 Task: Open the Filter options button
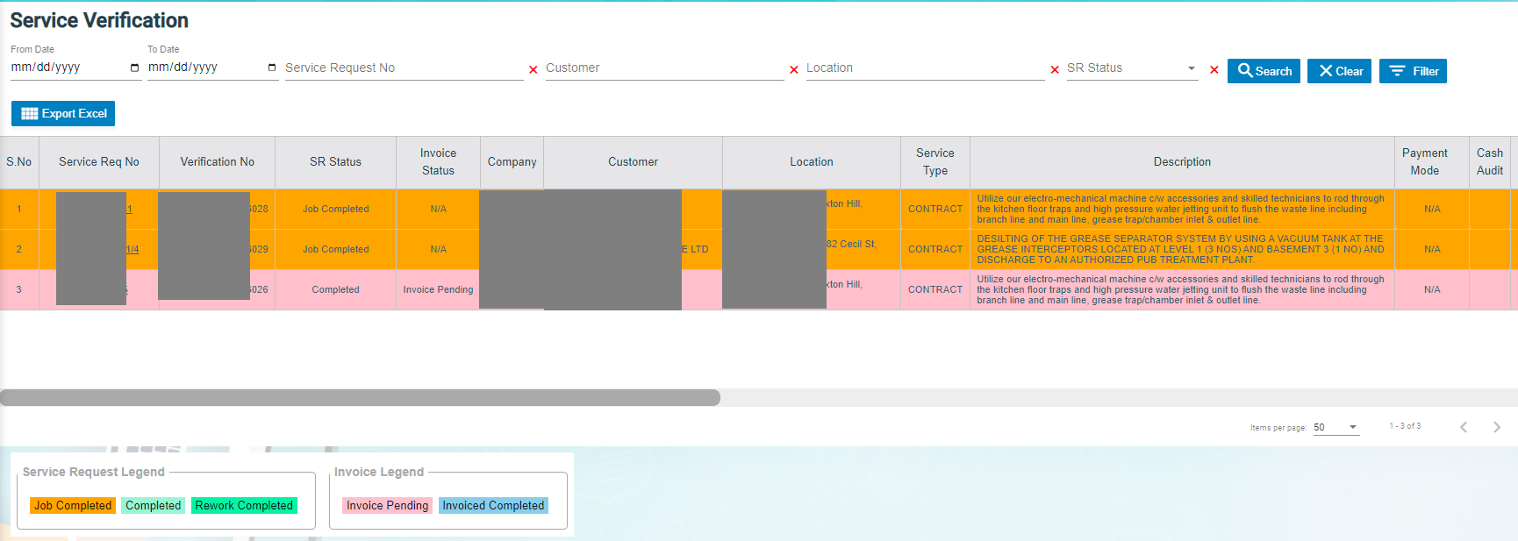[x=1413, y=71]
